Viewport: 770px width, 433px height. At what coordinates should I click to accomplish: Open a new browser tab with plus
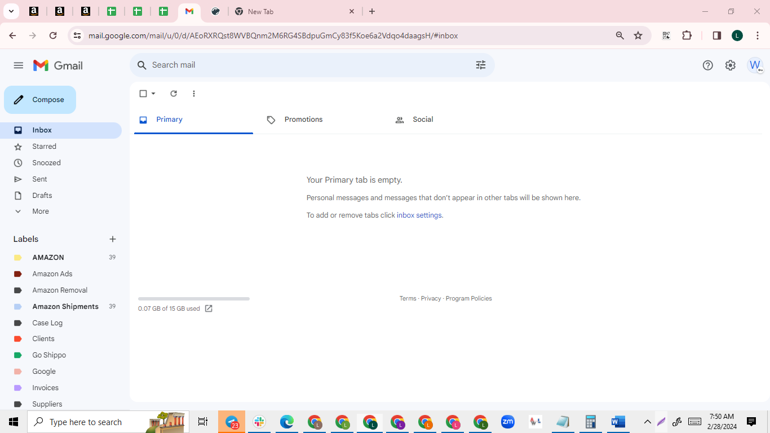point(372,11)
